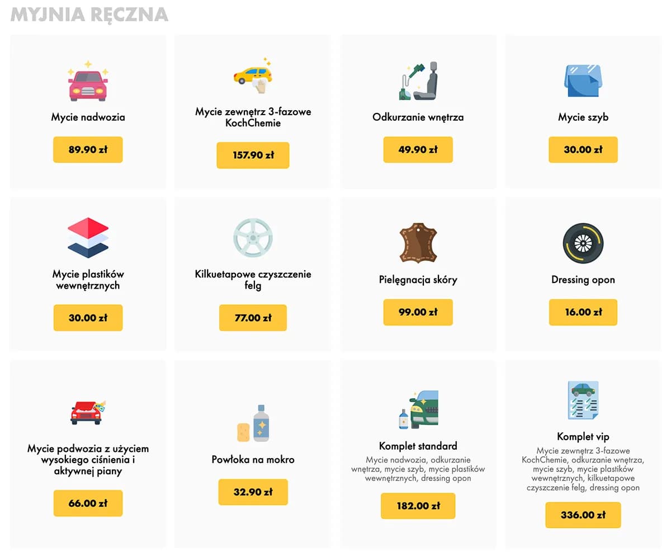This screenshot has width=671, height=557.
Task: Open the checklist Komplet vip icon
Action: click(x=583, y=400)
